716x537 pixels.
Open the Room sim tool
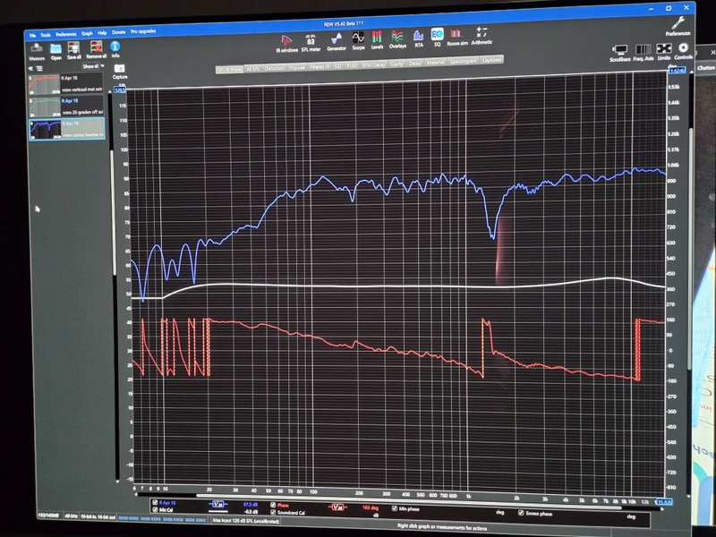(x=457, y=38)
